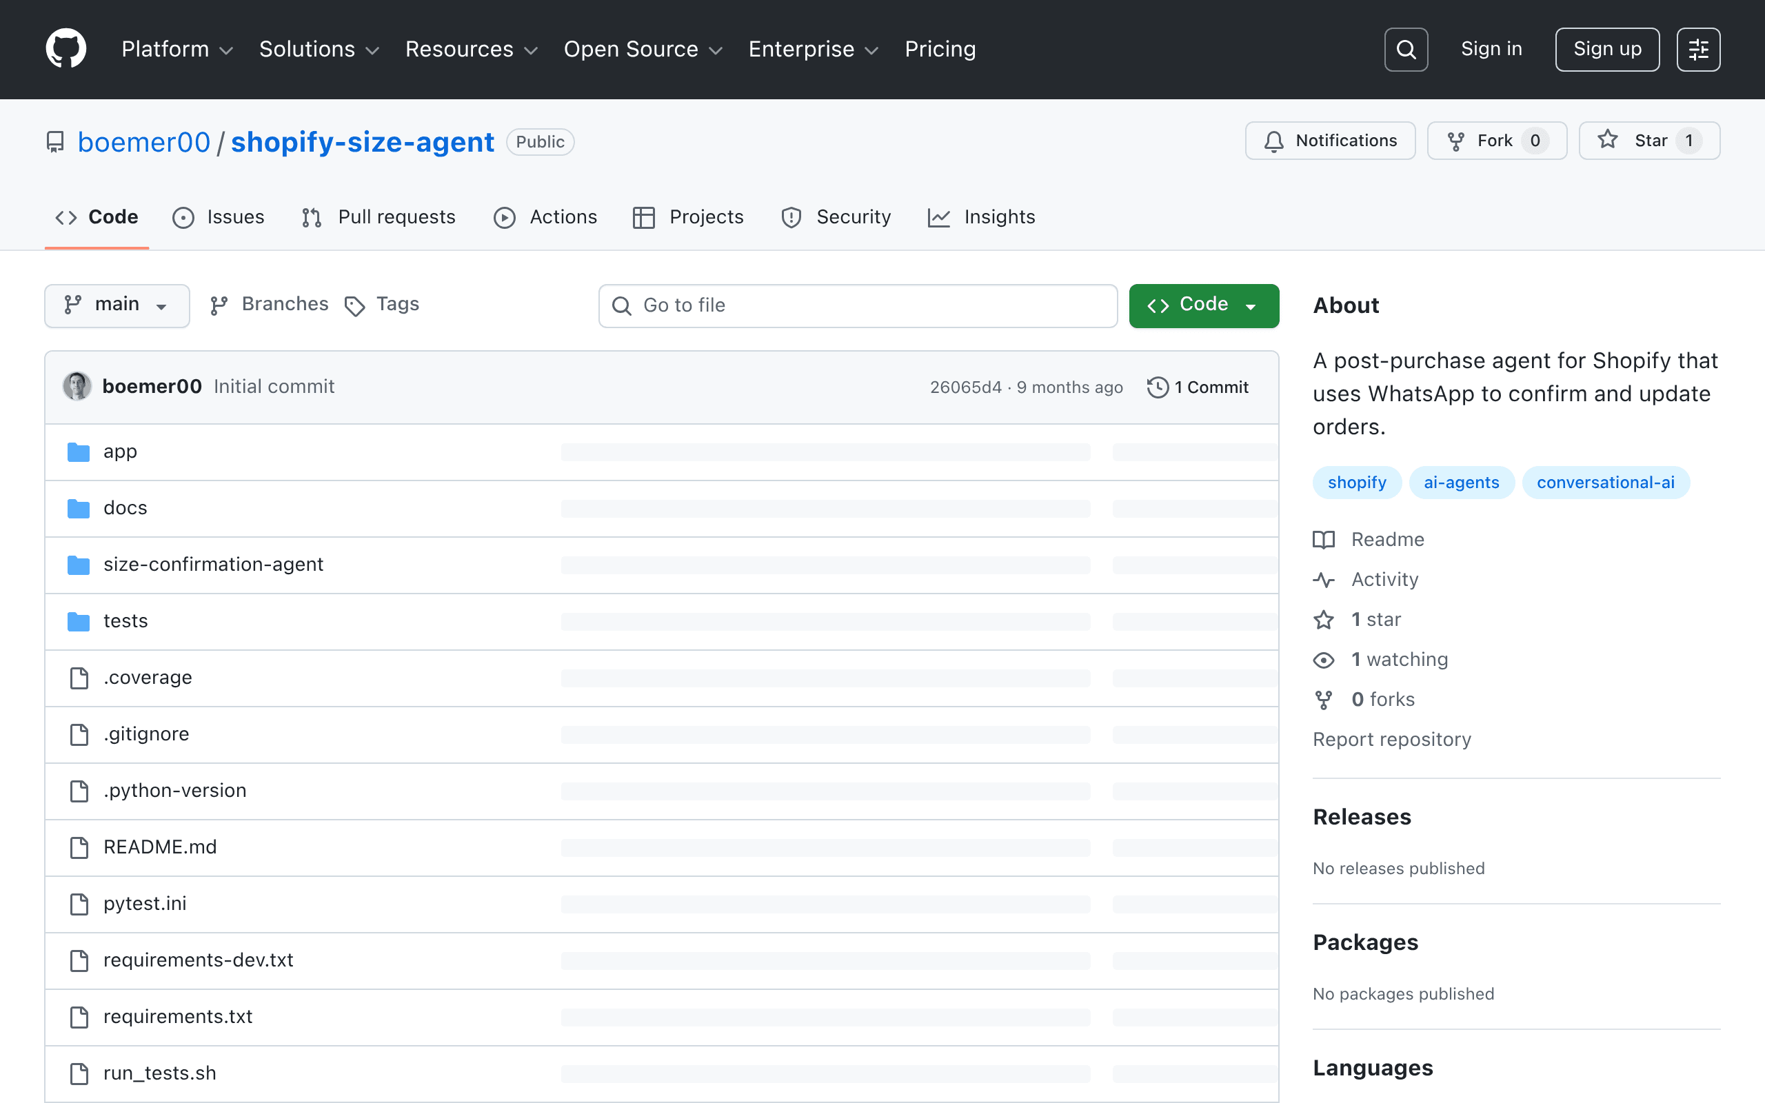This screenshot has height=1103, width=1765.
Task: Click the docs folder icon
Action: click(79, 509)
